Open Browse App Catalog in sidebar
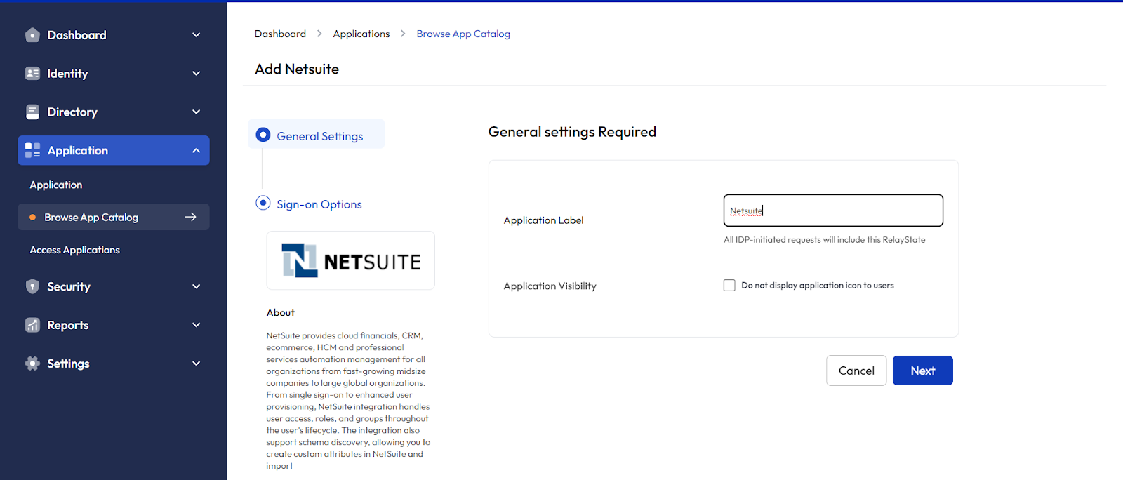1123x480 pixels. [114, 217]
